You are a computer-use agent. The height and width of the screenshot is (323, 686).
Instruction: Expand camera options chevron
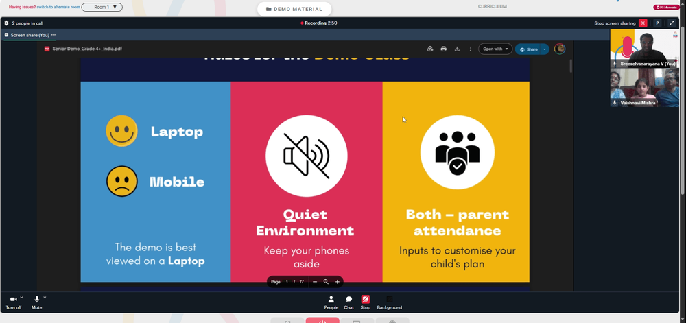tap(21, 297)
